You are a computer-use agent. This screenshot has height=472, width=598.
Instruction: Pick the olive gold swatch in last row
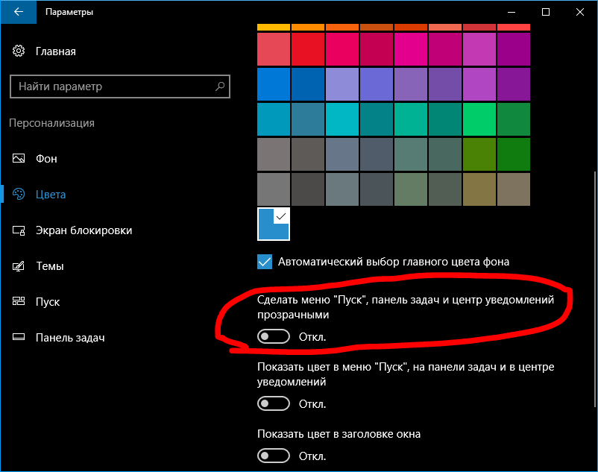coord(479,189)
